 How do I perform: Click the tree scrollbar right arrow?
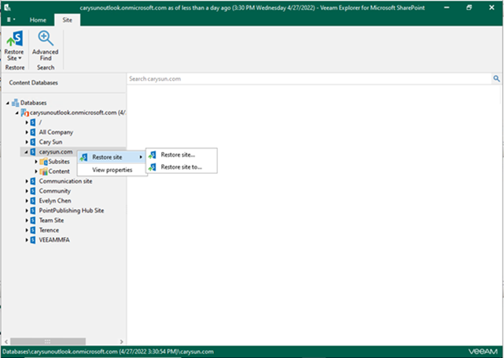tap(121, 342)
